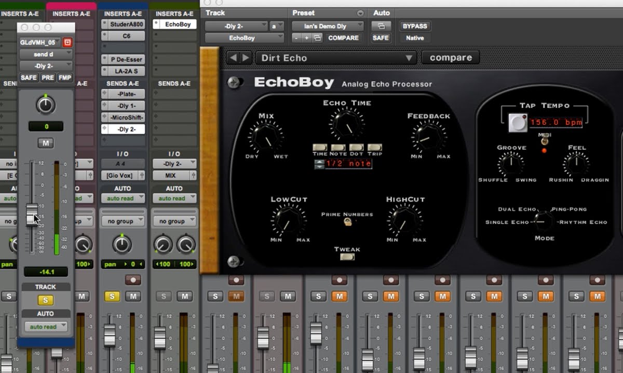623x373 pixels.
Task: Click the Gio Vox channel volume fader
Action: point(110,335)
